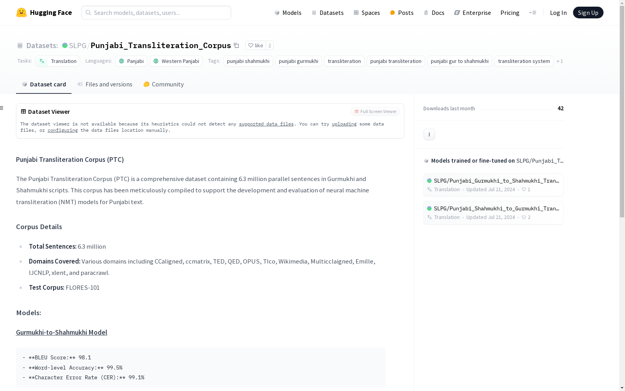Click the Sign Up button

pos(588,13)
